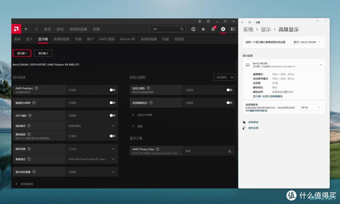Image resolution: width=340 pixels, height=204 pixels.
Task: Toggle 整倍缩放 switch
Action: pos(112,136)
